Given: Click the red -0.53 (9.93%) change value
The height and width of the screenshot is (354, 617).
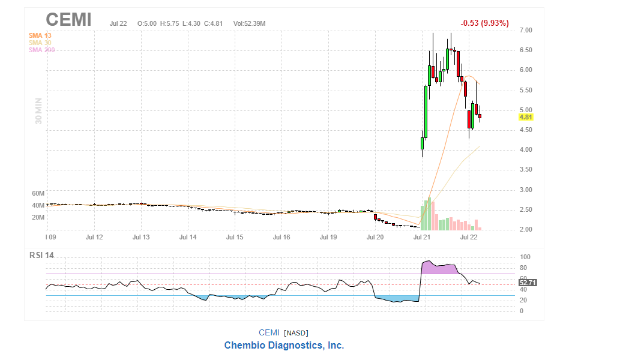Looking at the screenshot, I should click(x=484, y=23).
